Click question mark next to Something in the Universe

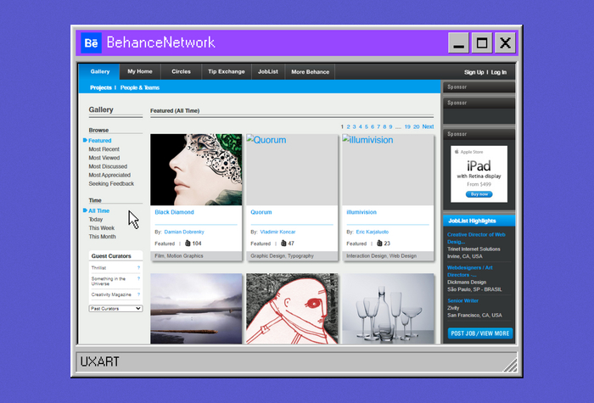point(138,279)
